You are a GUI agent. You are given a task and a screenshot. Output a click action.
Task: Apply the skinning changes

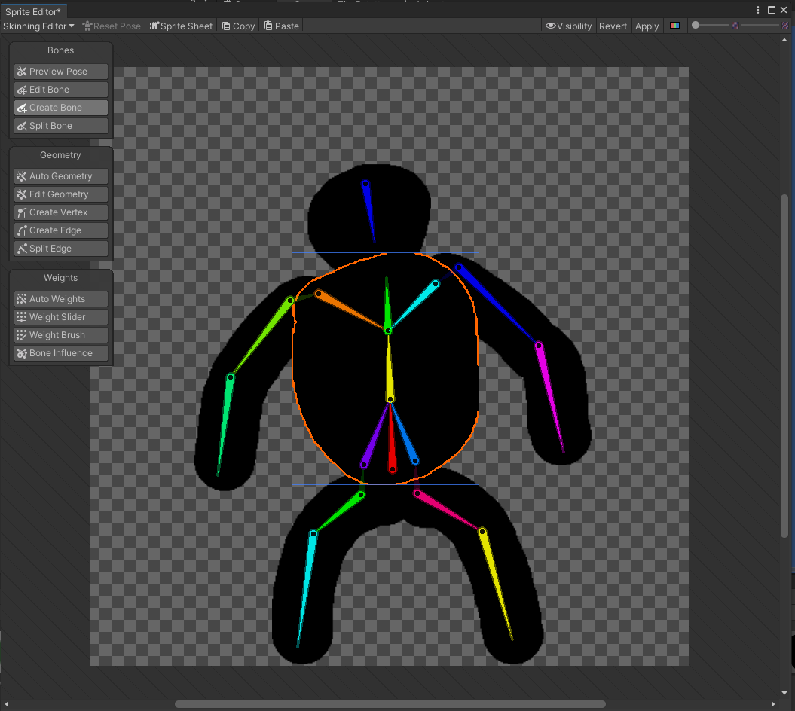647,26
